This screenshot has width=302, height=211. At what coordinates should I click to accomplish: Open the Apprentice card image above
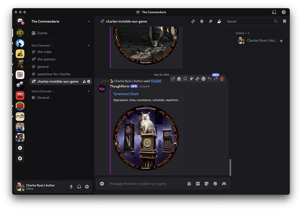pyautogui.click(x=146, y=46)
